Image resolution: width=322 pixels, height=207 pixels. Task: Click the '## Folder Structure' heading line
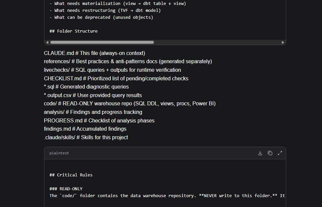click(x=74, y=31)
